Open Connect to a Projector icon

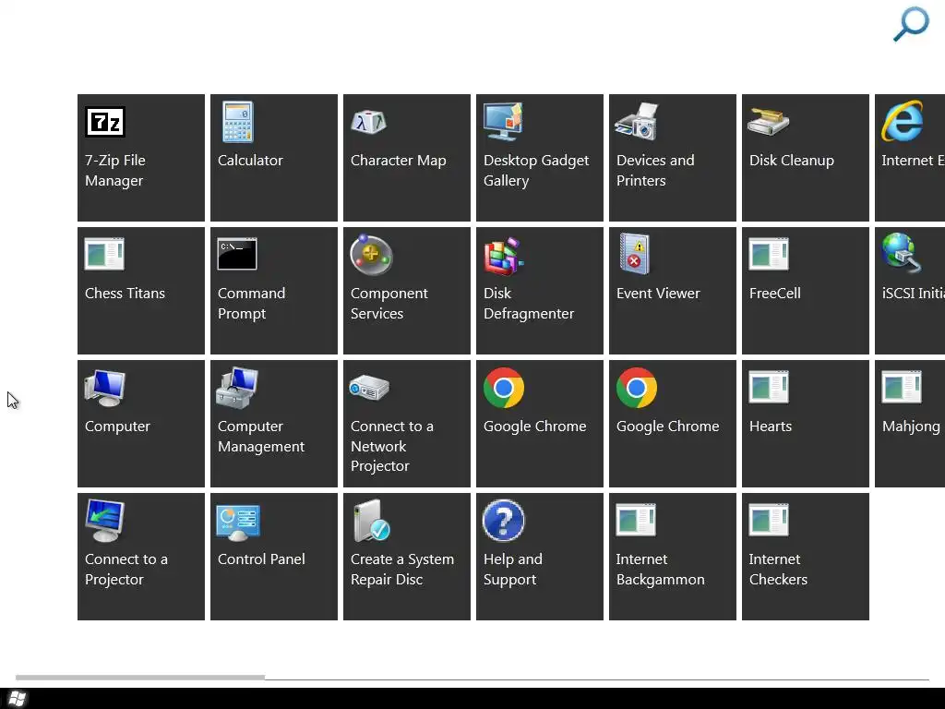click(105, 521)
